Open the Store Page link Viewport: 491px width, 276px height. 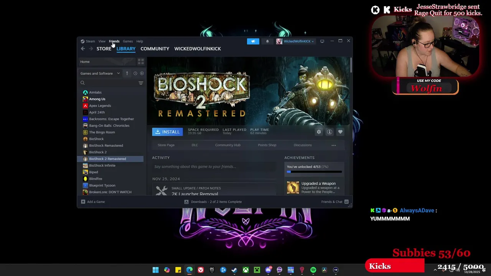tap(166, 145)
